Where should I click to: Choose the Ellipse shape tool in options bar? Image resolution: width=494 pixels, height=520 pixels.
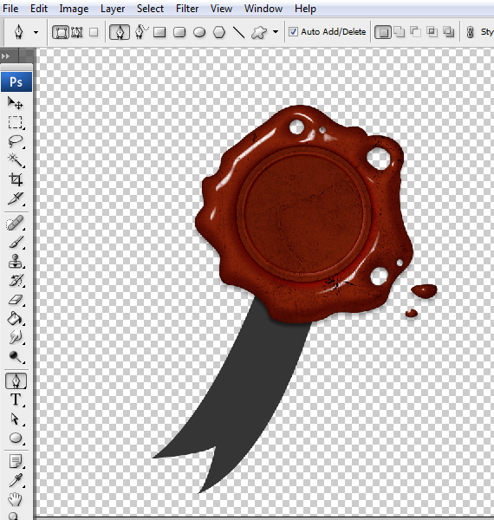199,32
